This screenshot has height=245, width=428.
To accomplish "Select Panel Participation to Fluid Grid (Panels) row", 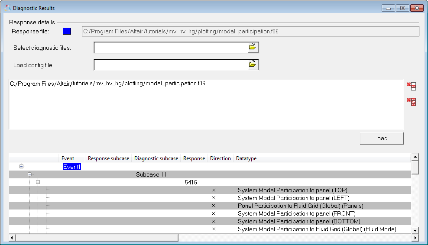I will coord(300,206).
